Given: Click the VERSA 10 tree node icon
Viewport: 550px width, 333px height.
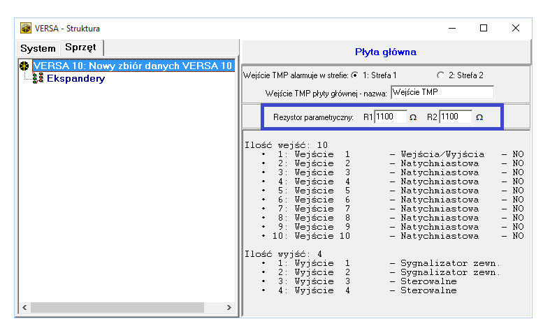Looking at the screenshot, I should (25, 66).
